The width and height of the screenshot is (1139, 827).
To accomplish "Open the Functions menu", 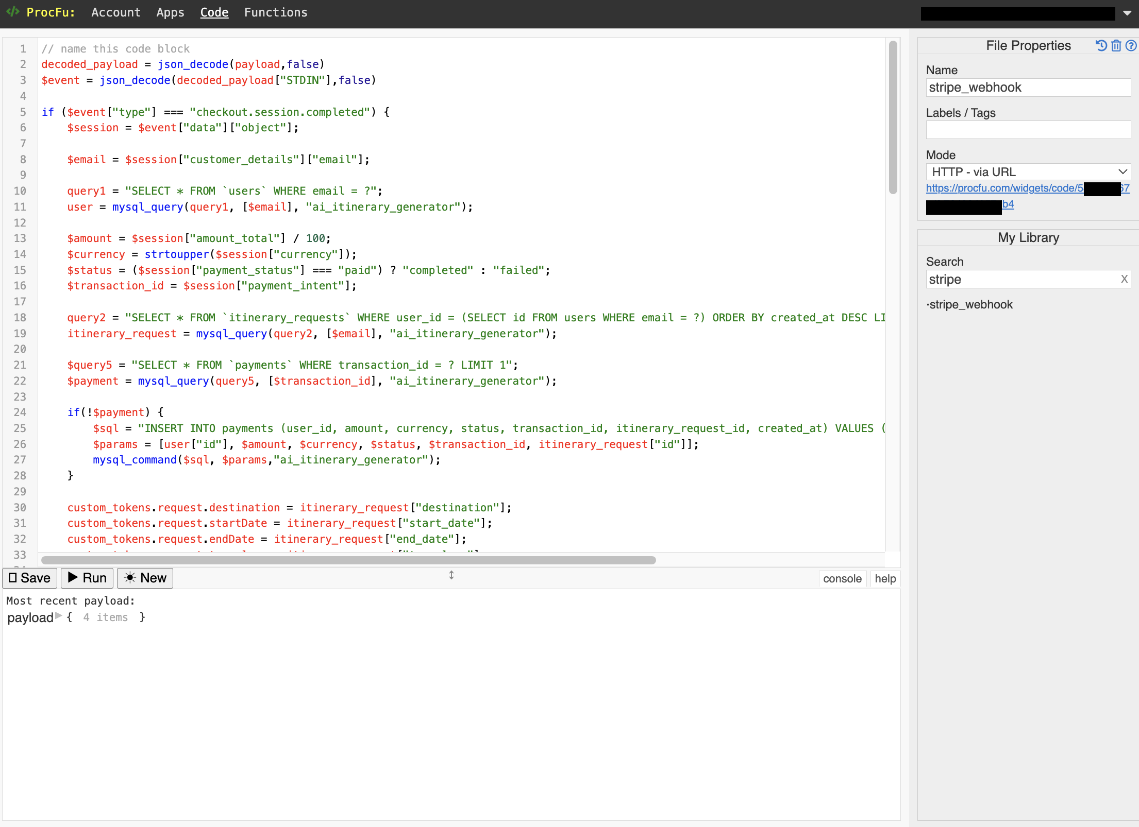I will tap(276, 12).
